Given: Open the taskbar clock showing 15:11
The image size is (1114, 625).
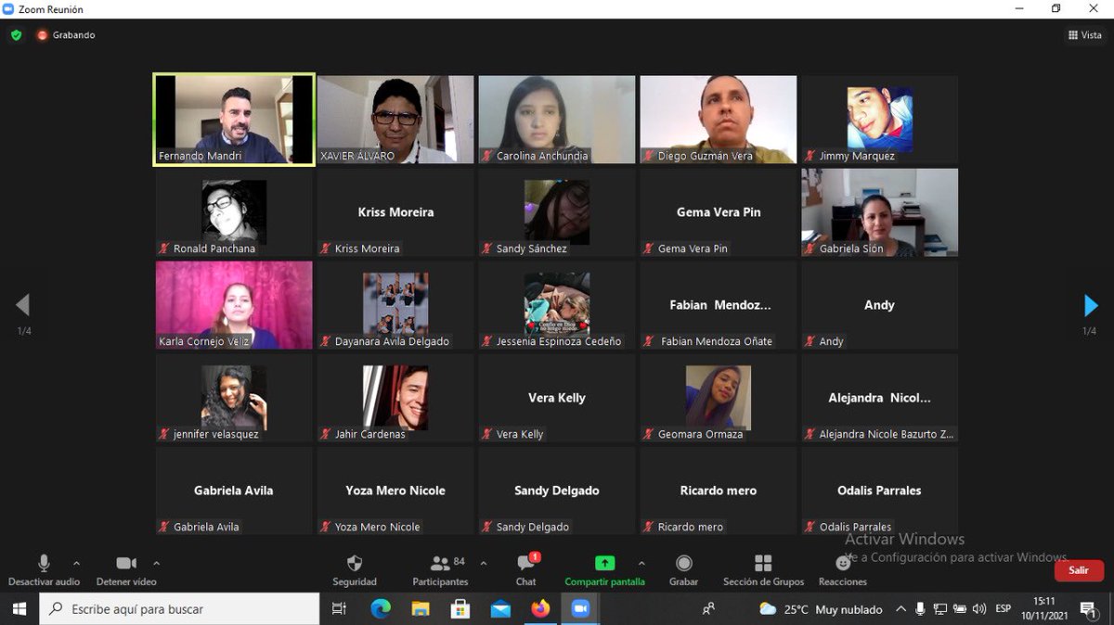Looking at the screenshot, I should pyautogui.click(x=1045, y=609).
